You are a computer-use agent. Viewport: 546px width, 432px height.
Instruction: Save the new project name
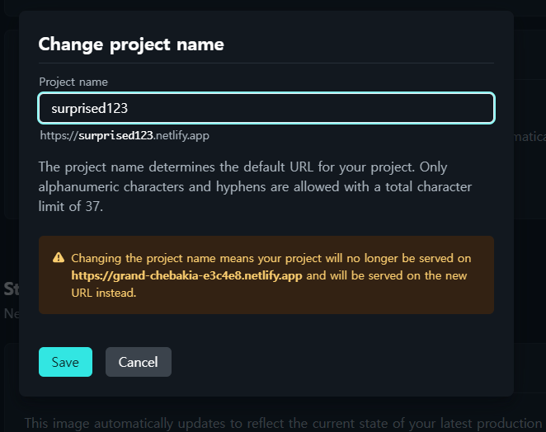pyautogui.click(x=65, y=362)
